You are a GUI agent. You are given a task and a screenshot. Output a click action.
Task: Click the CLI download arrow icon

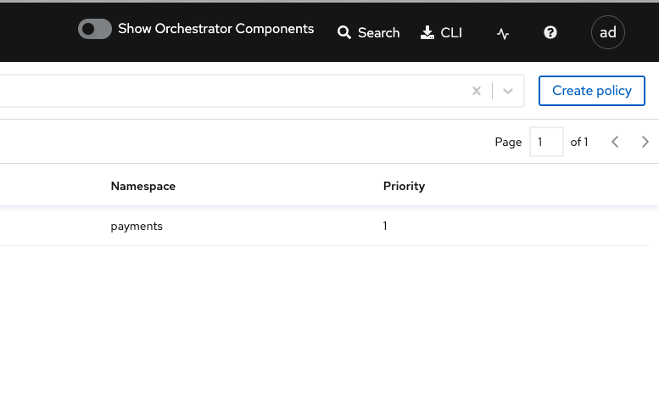coord(427,32)
